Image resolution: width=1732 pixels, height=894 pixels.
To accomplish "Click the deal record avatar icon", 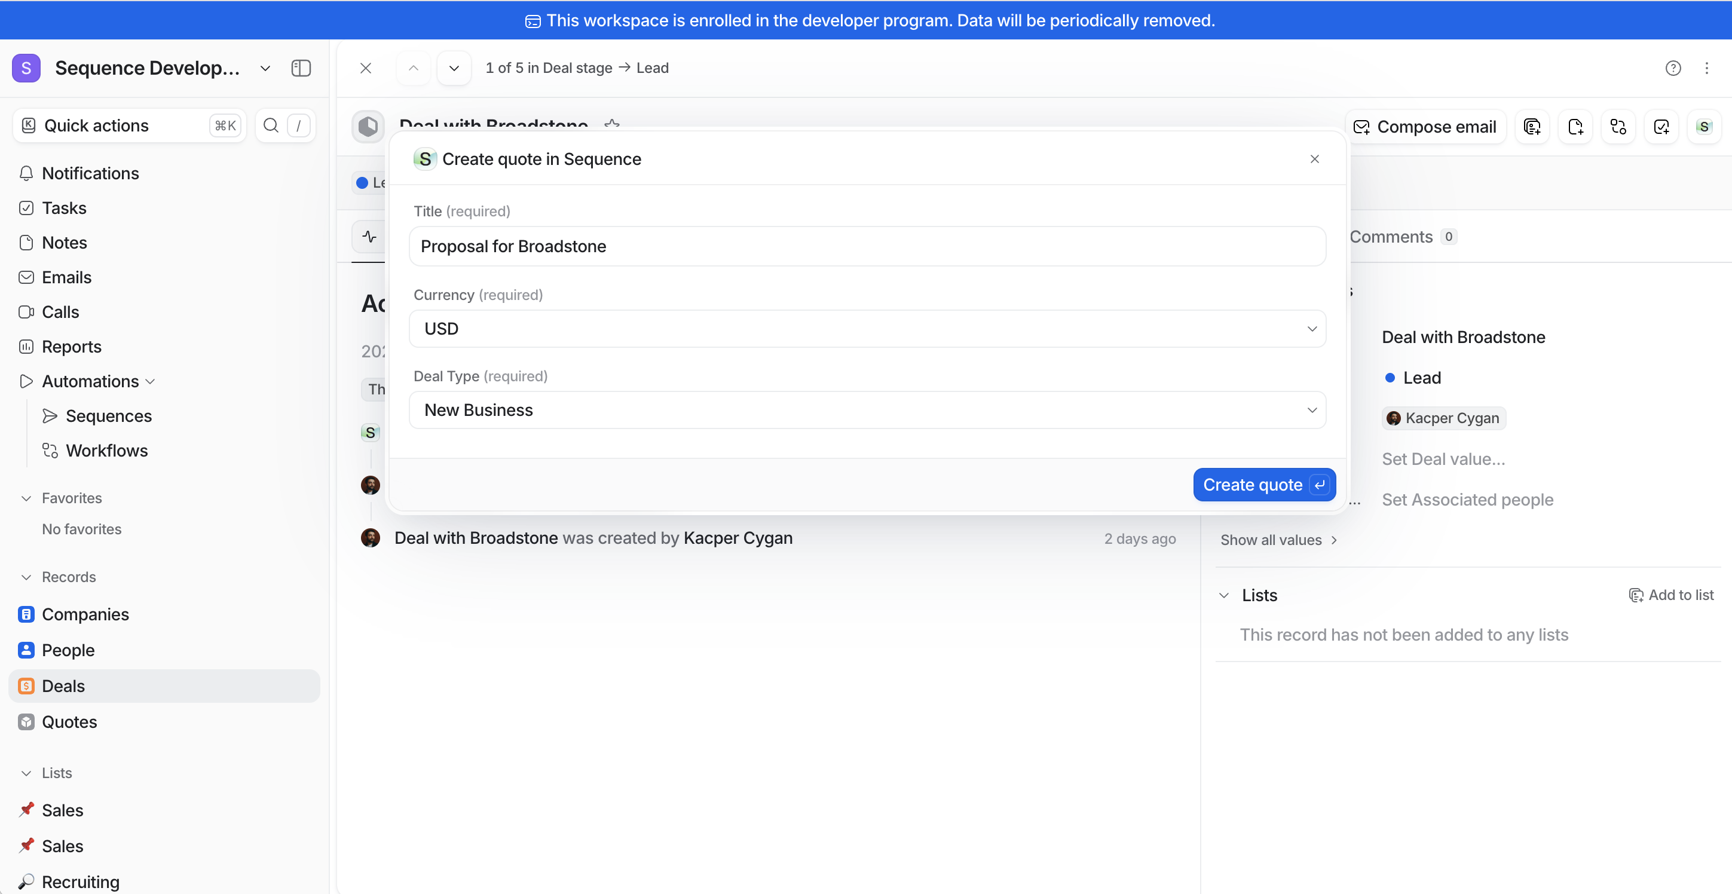I will [x=368, y=126].
